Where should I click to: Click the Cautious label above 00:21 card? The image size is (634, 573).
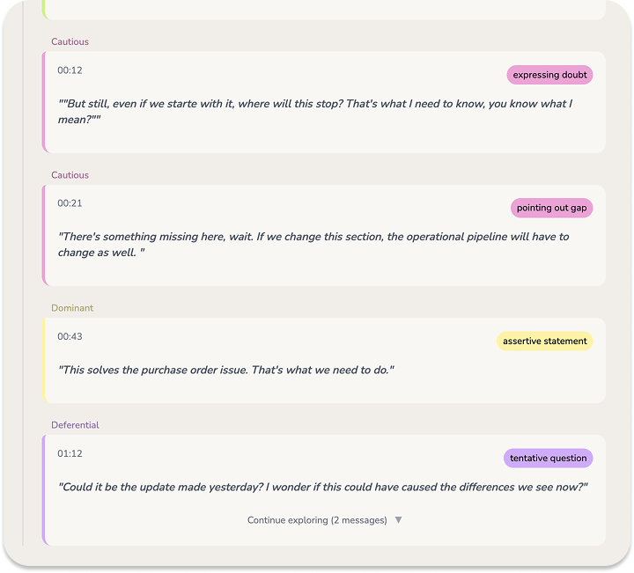70,175
